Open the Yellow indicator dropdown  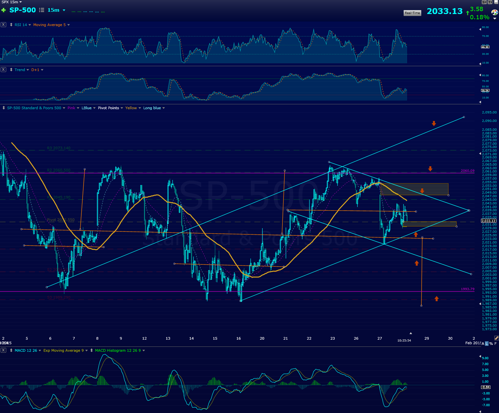click(x=140, y=108)
